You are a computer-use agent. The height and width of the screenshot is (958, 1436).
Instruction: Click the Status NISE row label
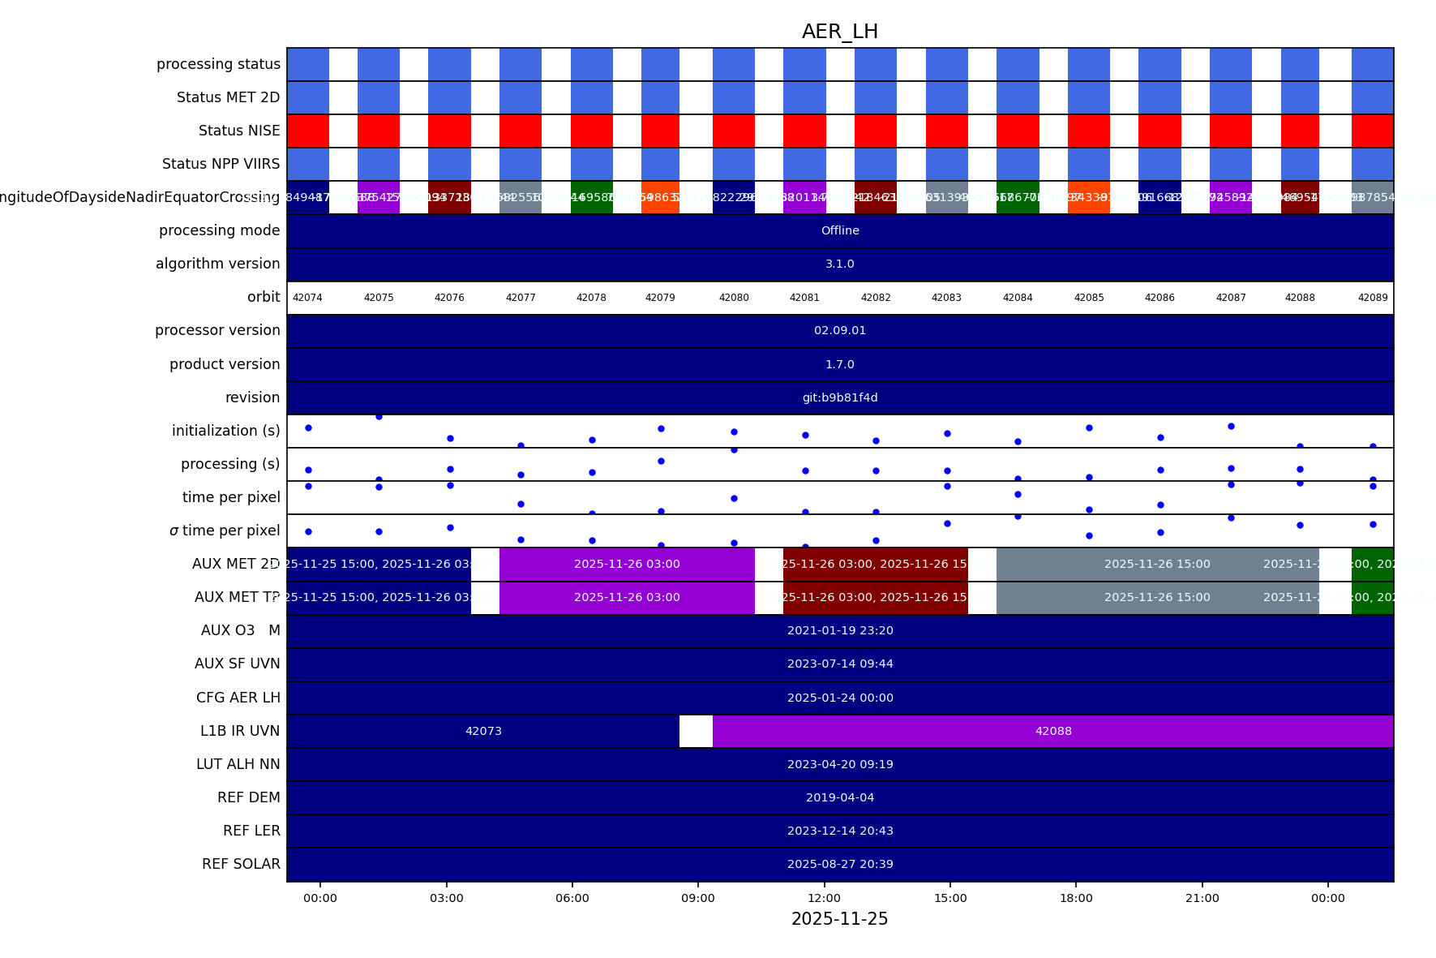click(239, 131)
